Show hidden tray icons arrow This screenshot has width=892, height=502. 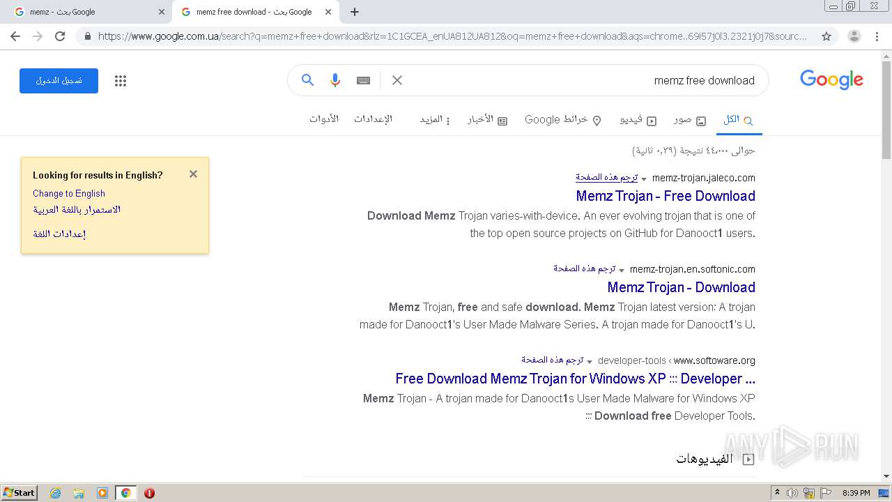[778, 493]
